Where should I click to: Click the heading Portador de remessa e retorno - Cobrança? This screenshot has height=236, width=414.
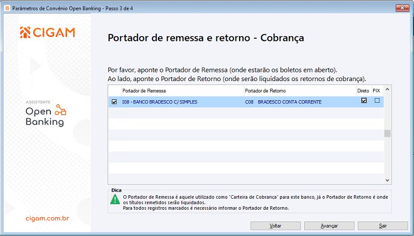(206, 38)
